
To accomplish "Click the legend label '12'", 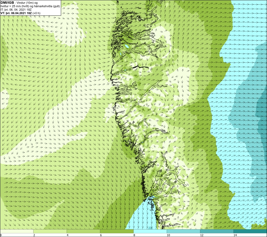I will point(202,235).
